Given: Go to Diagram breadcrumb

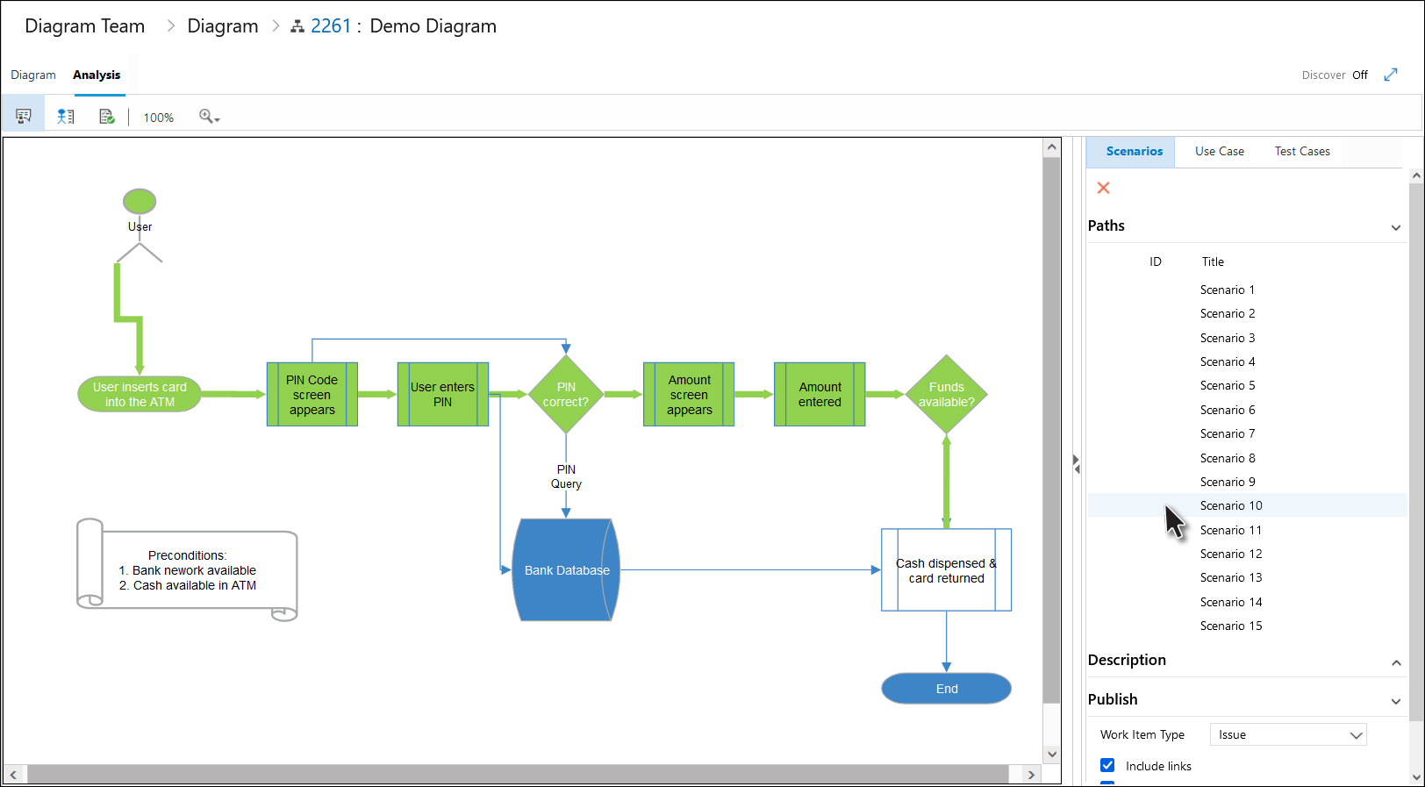Looking at the screenshot, I should click(223, 26).
